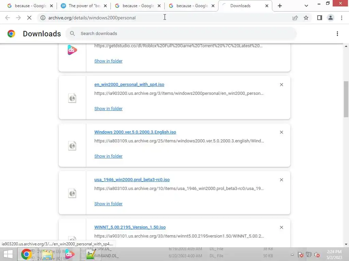Click the muted volume tray icon
Viewport: 349px width, 261px height.
(317, 255)
